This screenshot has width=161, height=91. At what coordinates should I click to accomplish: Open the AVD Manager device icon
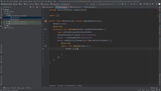coord(150,4)
